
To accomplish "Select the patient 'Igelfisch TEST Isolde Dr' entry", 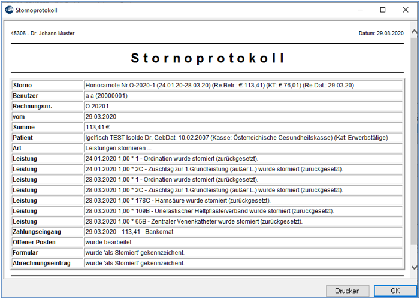I will [x=237, y=137].
